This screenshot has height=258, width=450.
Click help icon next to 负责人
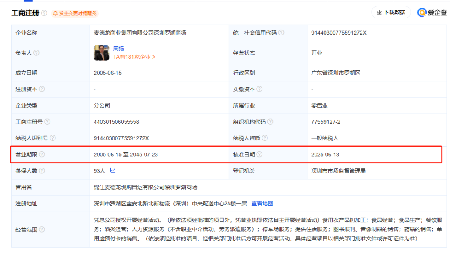click(x=36, y=53)
